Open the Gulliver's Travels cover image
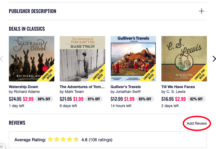The image size is (216, 149). 133,59
